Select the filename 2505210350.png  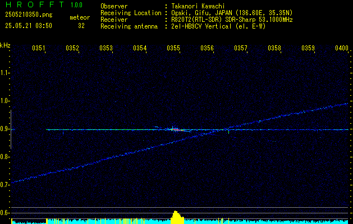pos(29,15)
